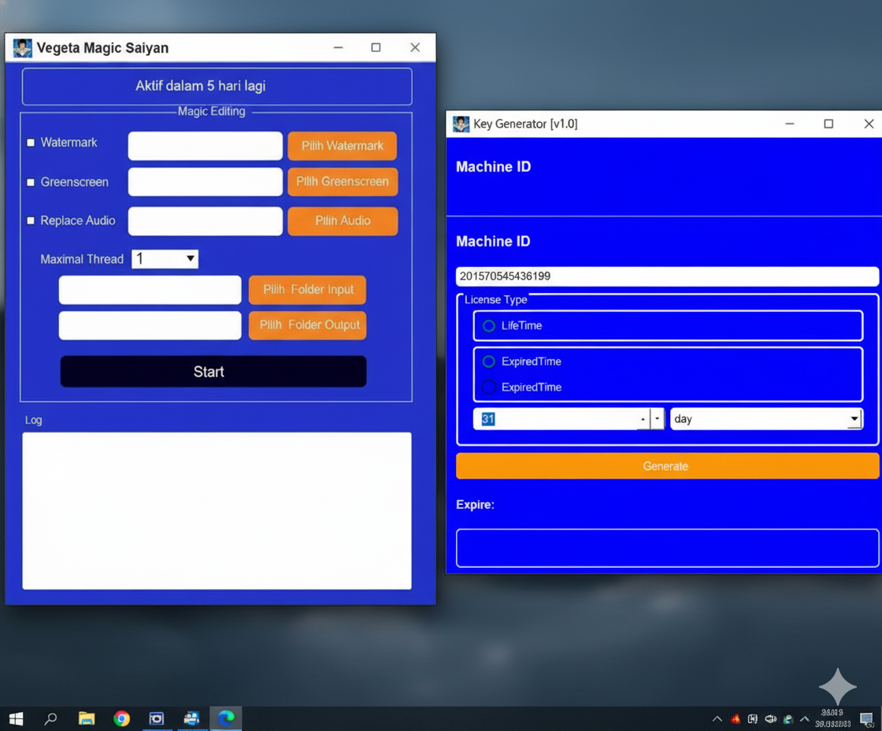The height and width of the screenshot is (731, 882).
Task: Enable the Watermark checkbox
Action: (x=31, y=143)
